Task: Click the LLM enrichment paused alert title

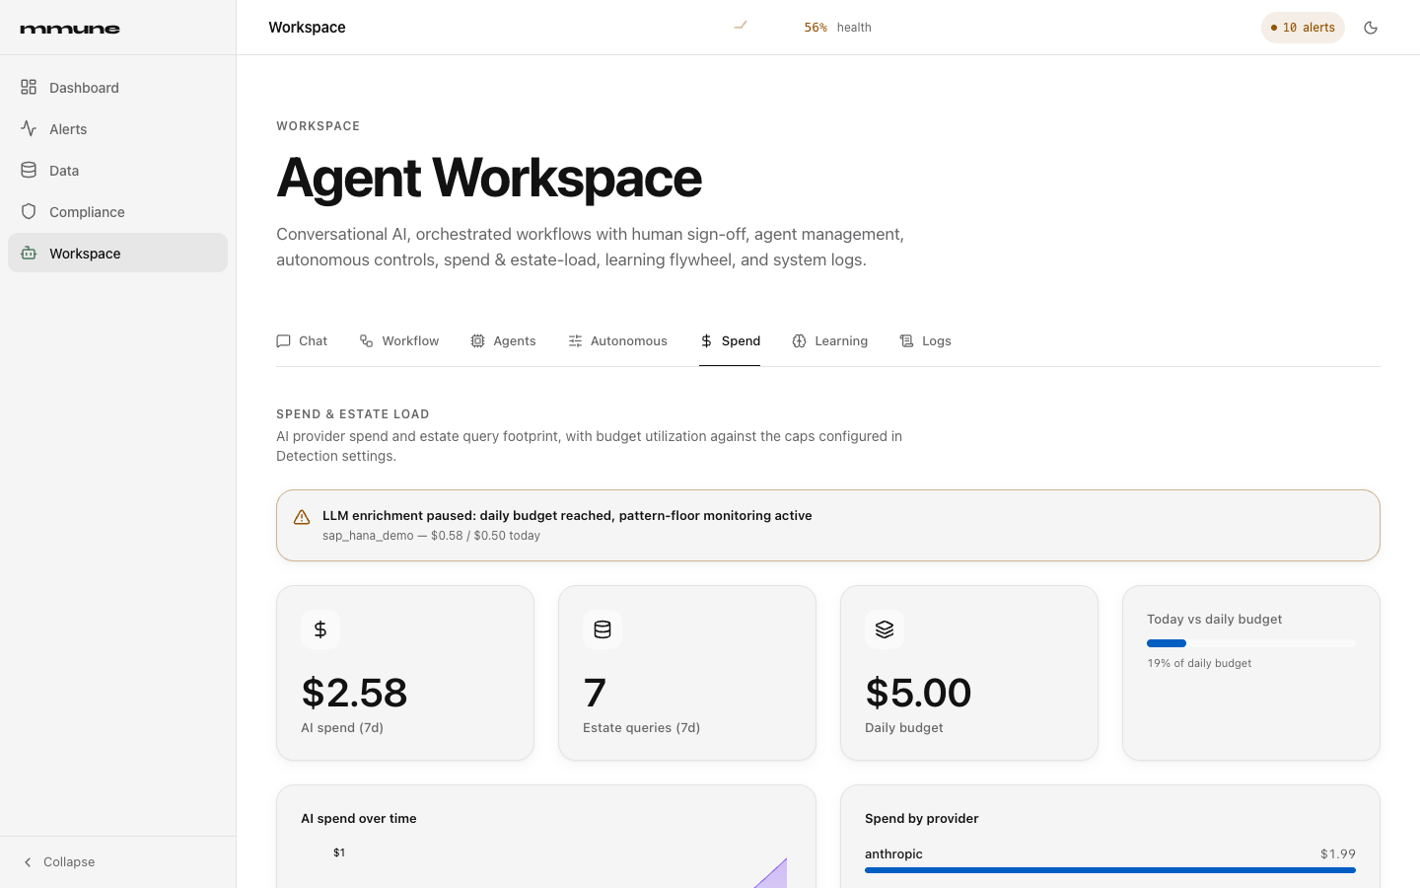Action: 567,515
